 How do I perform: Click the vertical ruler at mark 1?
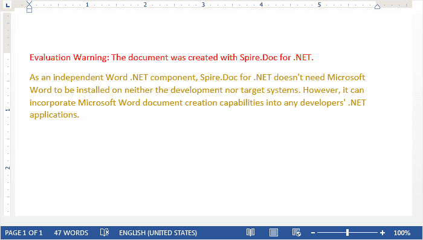[x=7, y=110]
